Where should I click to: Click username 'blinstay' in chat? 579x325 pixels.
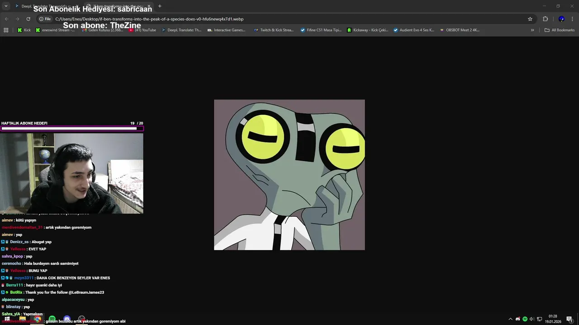(13, 307)
